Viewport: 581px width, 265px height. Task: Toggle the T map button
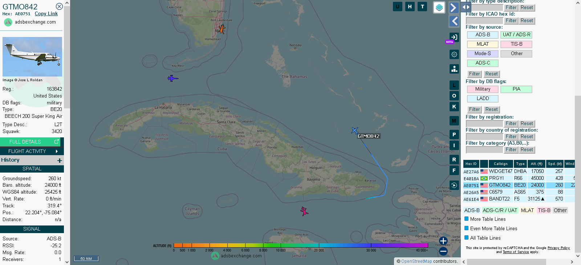[x=422, y=7]
